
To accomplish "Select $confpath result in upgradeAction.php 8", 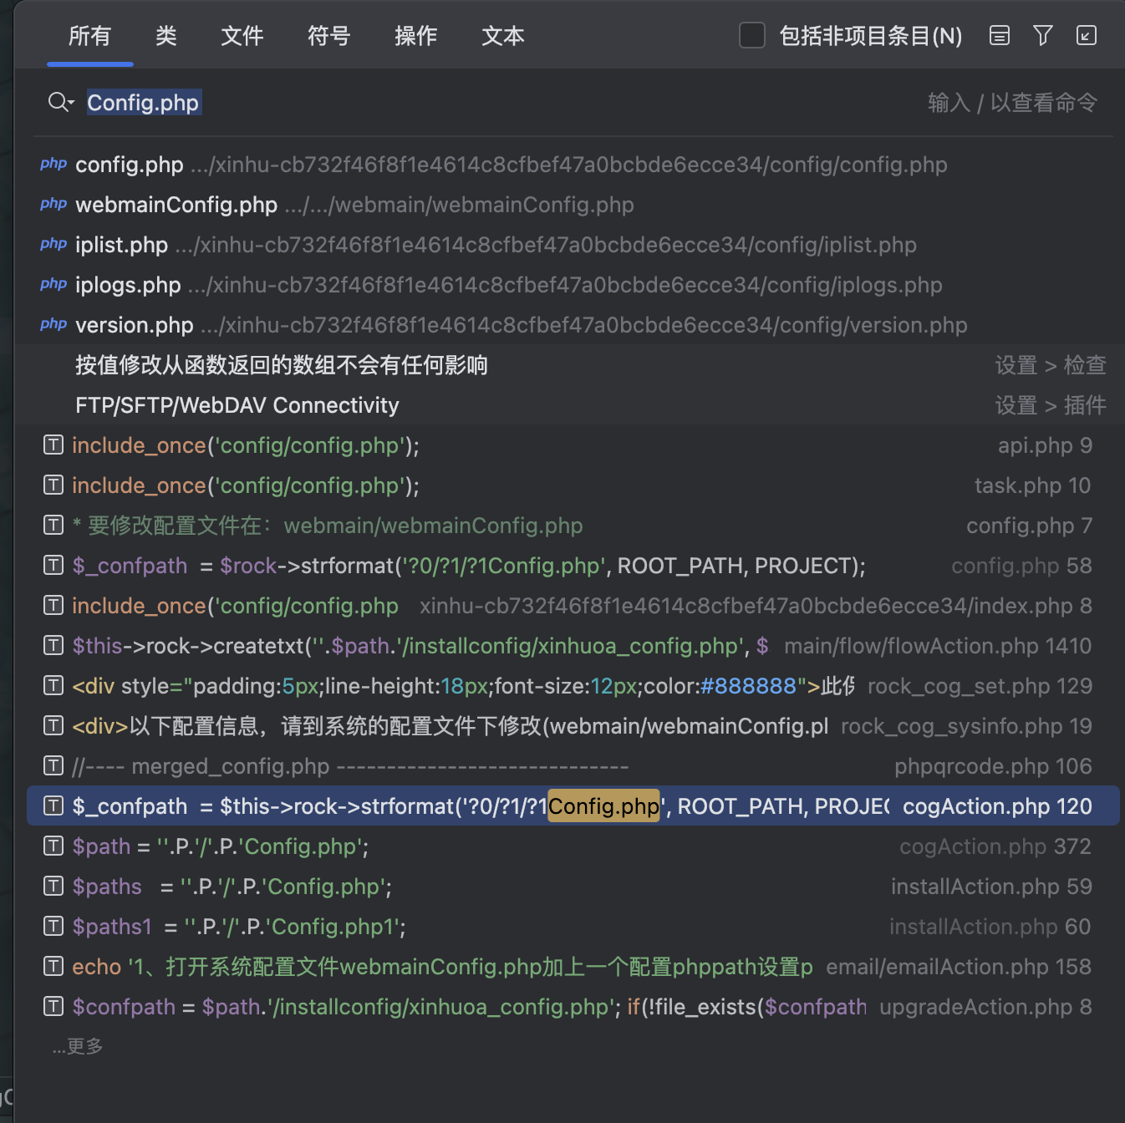I will (x=573, y=1007).
